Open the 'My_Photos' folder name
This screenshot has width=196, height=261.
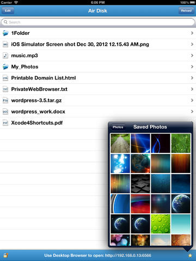click(x=24, y=67)
